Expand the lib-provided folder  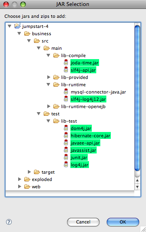pos(49,77)
